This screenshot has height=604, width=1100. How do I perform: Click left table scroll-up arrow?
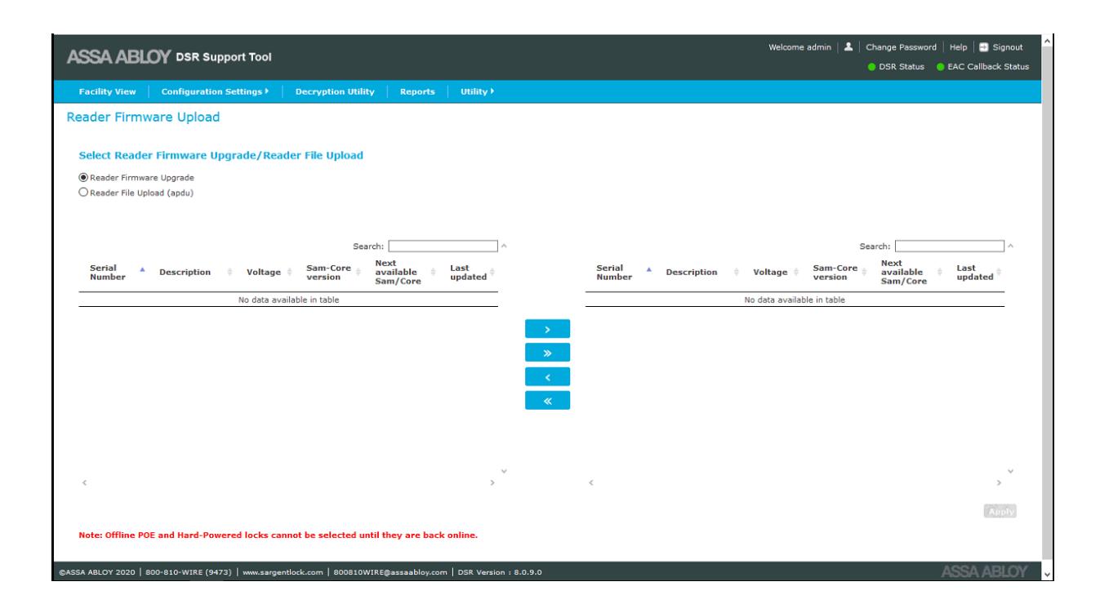click(x=504, y=245)
